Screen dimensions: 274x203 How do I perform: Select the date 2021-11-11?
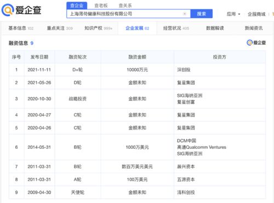coord(39,69)
